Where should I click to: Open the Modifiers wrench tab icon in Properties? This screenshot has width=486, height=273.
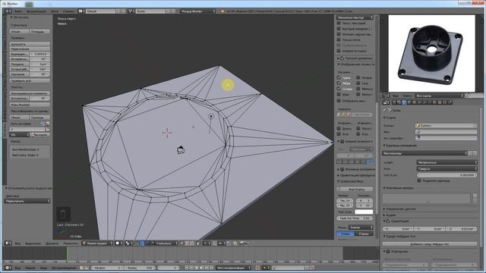tap(424, 102)
